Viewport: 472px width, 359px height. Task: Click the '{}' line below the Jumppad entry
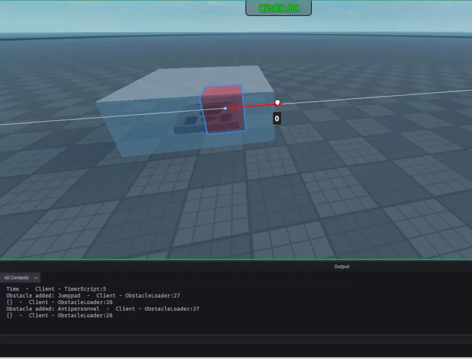point(59,302)
